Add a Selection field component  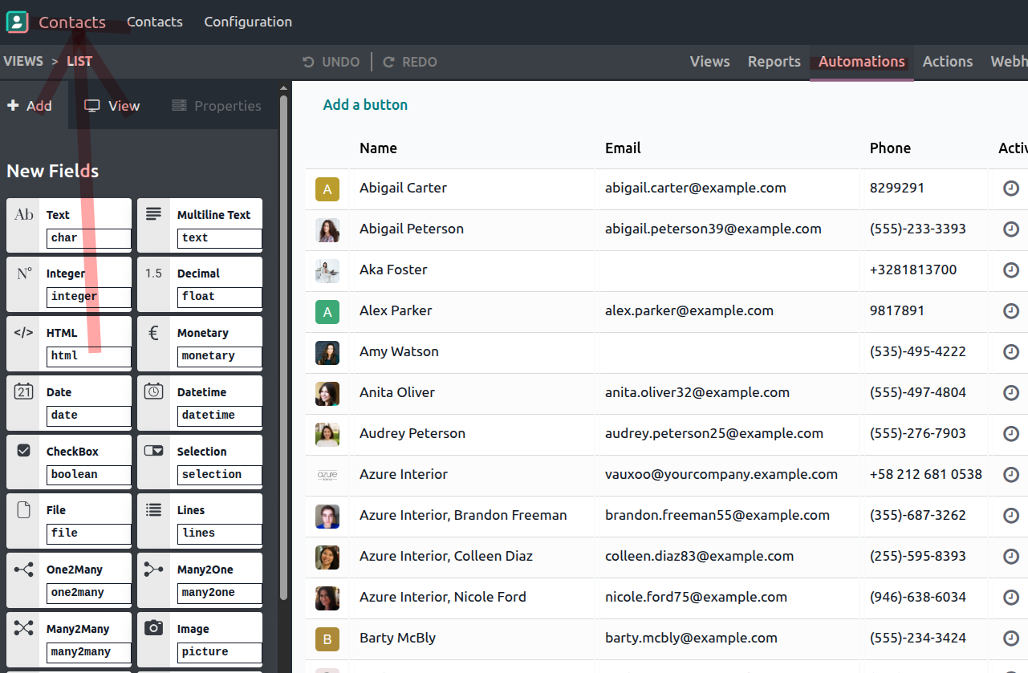pyautogui.click(x=200, y=462)
